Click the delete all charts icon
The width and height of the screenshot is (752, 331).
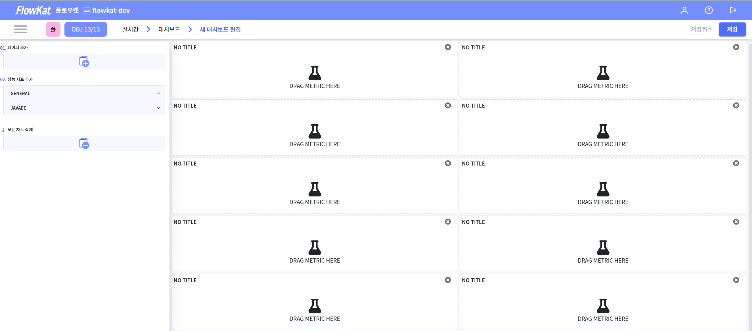coord(84,143)
